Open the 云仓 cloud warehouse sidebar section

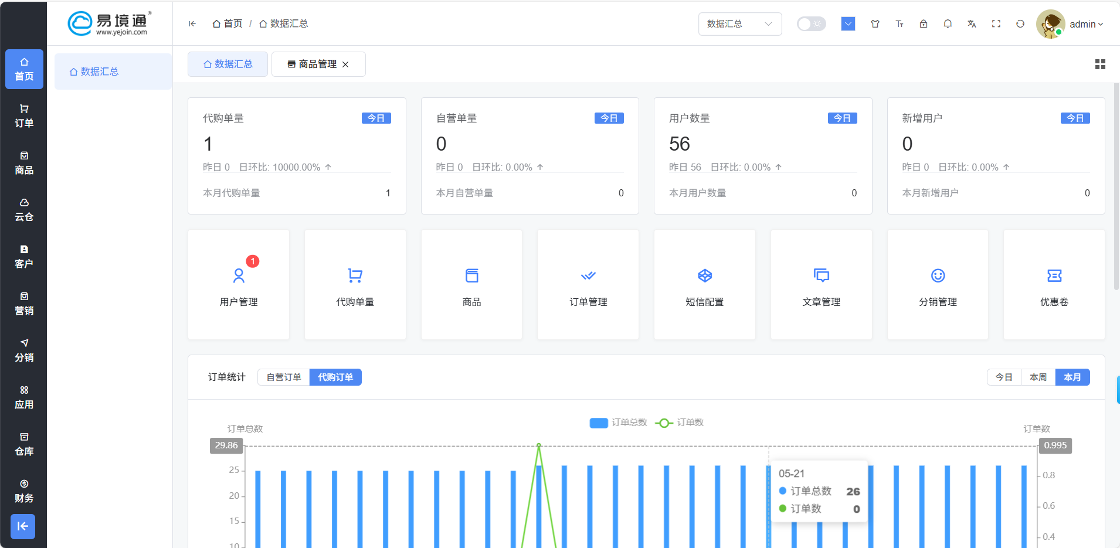coord(24,210)
